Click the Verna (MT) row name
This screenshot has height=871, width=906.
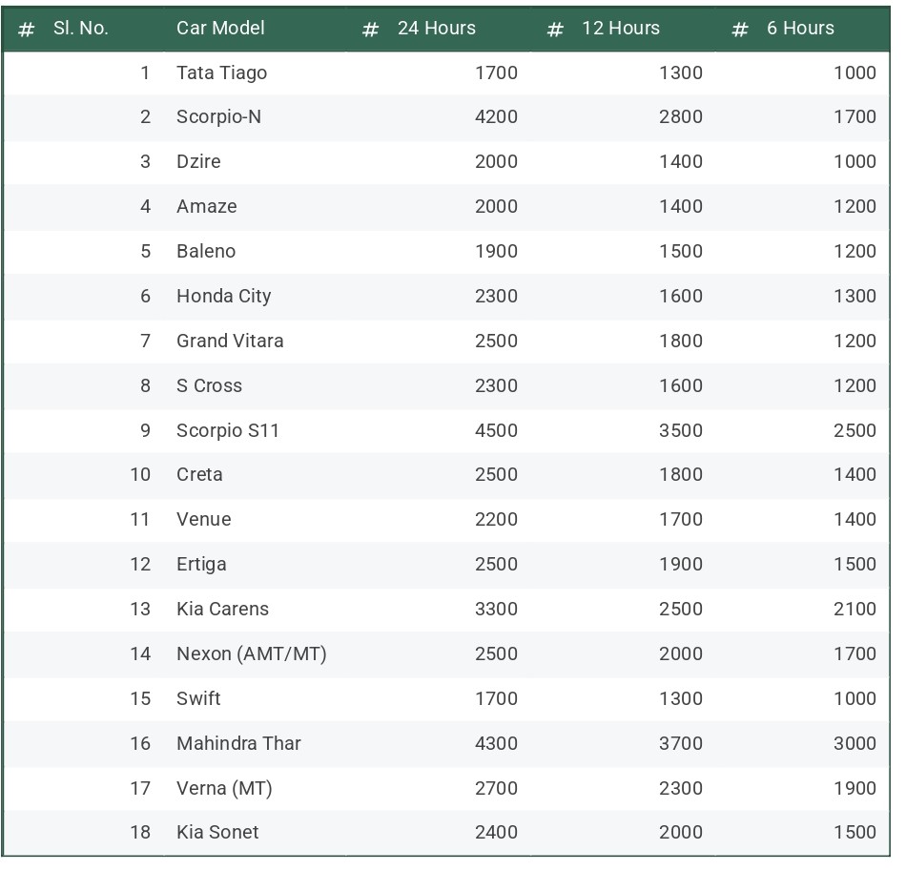click(224, 788)
